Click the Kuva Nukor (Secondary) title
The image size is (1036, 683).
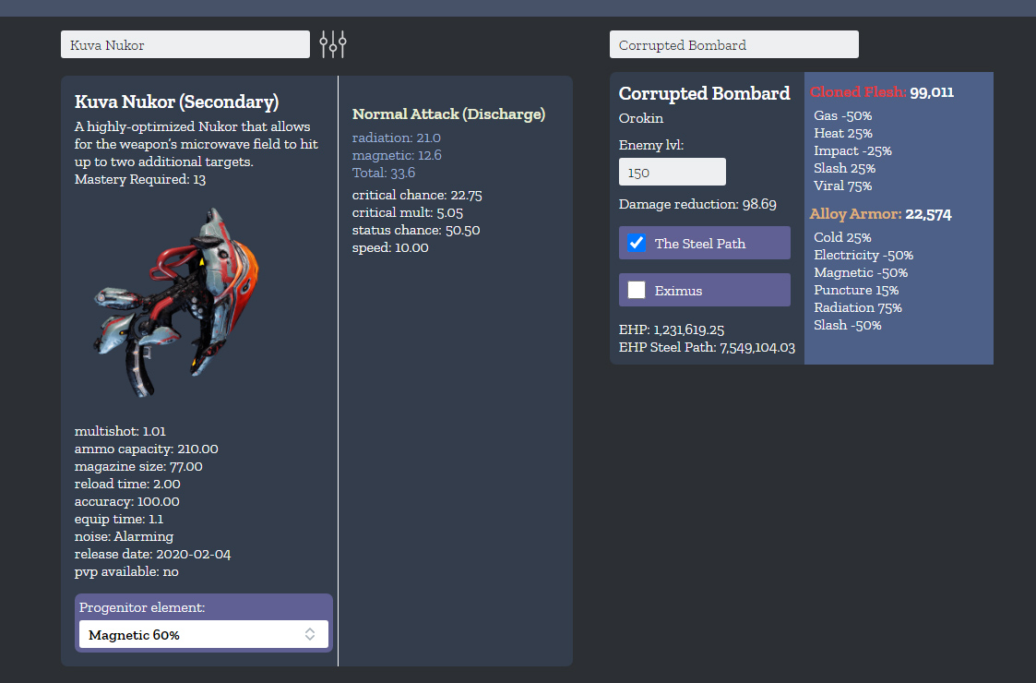pyautogui.click(x=176, y=102)
